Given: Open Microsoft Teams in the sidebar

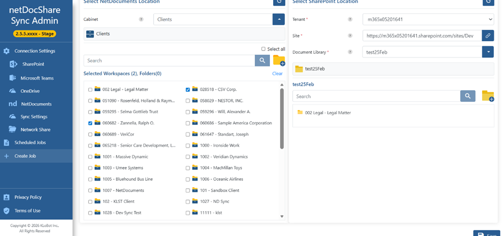Looking at the screenshot, I should point(37,78).
